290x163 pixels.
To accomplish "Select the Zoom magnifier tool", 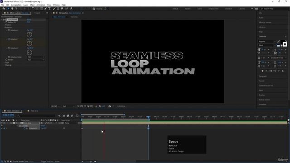I will 16,9.
